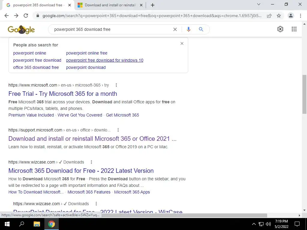The width and height of the screenshot is (307, 230).
Task: Open volume control tray icon
Action: pos(268,224)
